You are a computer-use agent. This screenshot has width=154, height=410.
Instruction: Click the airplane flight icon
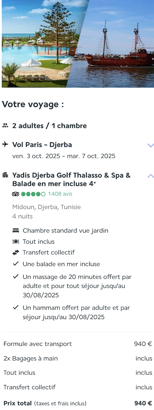click(5, 144)
